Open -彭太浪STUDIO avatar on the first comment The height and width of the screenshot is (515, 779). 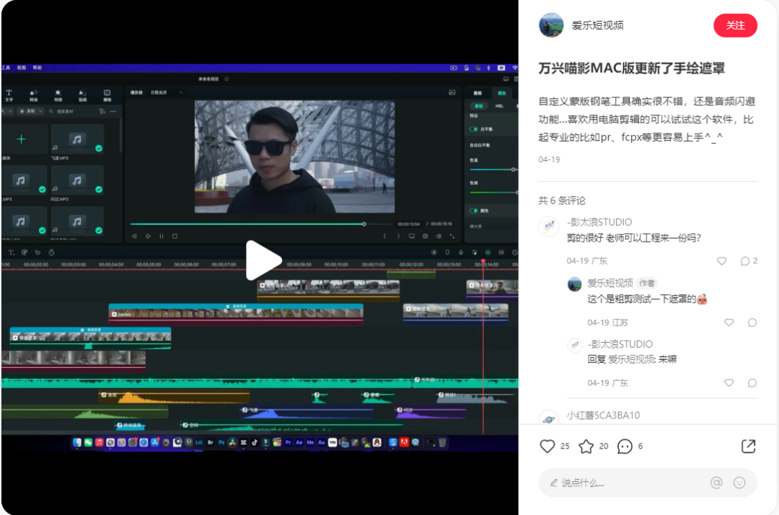(x=549, y=227)
